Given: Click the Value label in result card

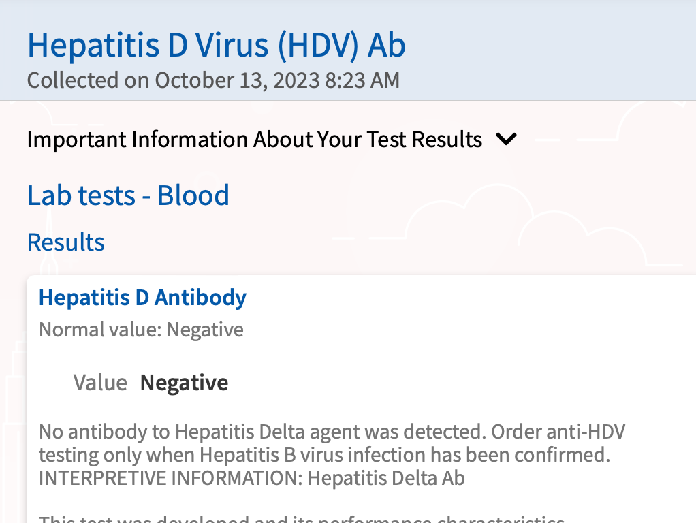Looking at the screenshot, I should (100, 382).
